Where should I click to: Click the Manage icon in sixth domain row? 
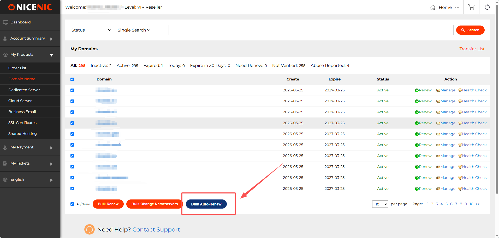(438, 145)
